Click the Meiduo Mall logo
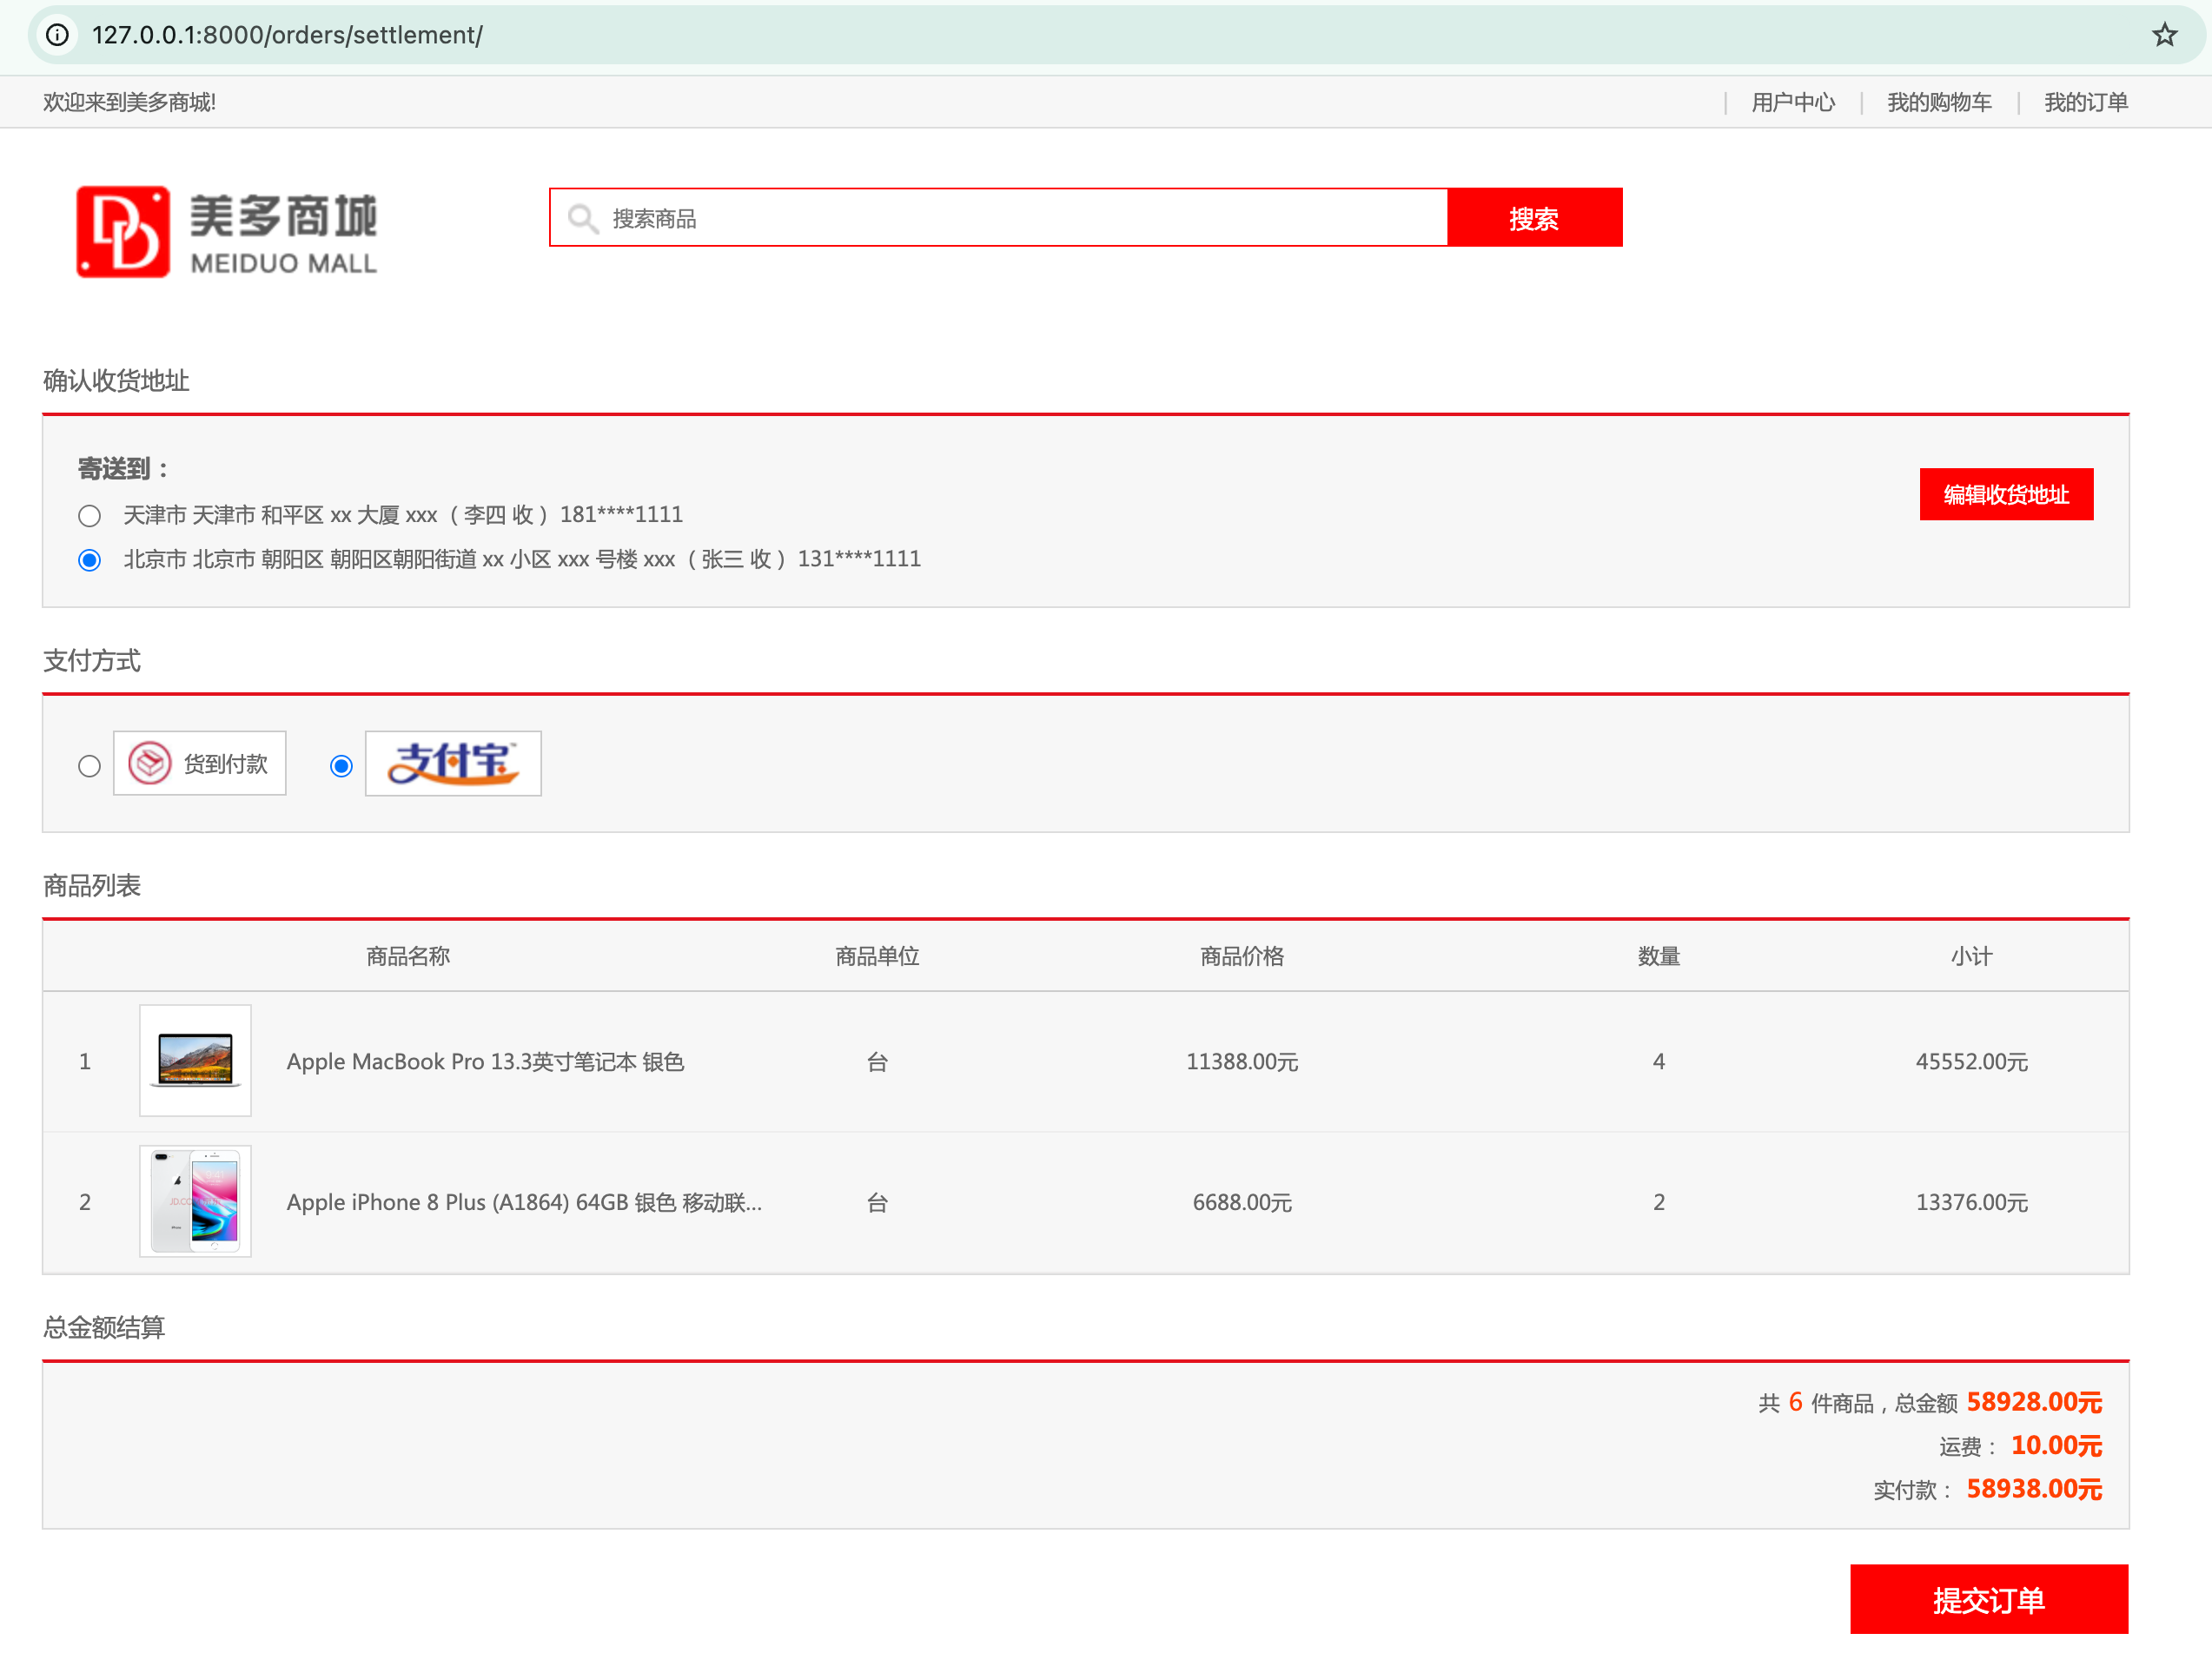The width and height of the screenshot is (2212, 1673). pyautogui.click(x=227, y=231)
